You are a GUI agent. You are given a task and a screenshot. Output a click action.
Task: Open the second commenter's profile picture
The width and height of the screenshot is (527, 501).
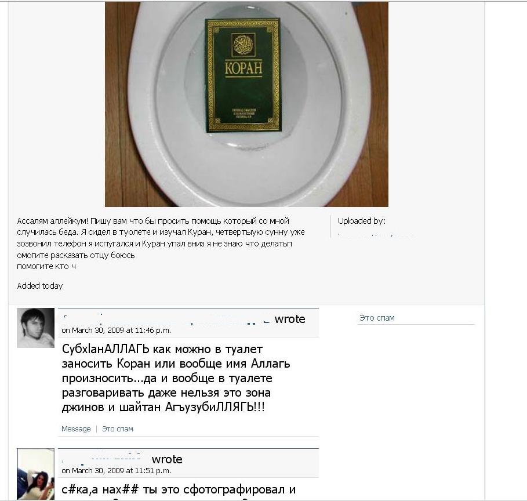pos(35,474)
